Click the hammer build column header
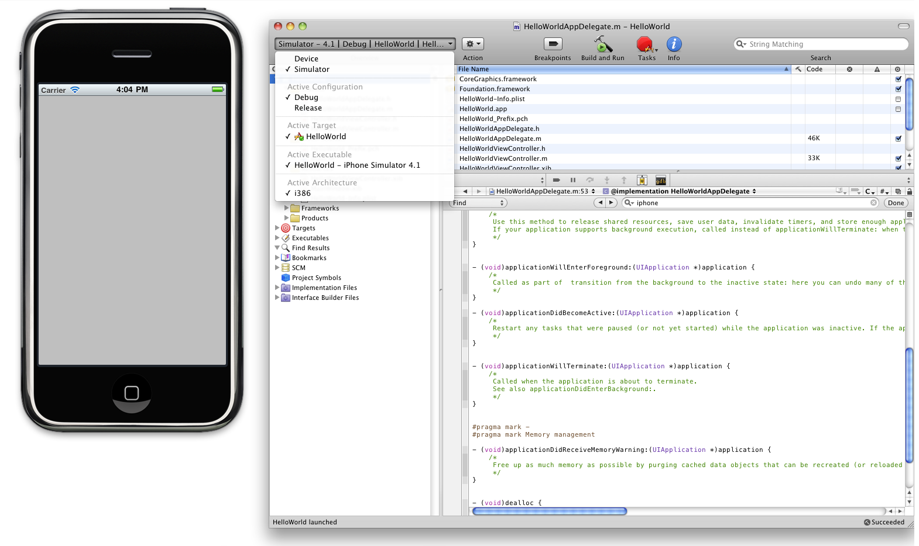This screenshot has height=546, width=919. pyautogui.click(x=798, y=69)
